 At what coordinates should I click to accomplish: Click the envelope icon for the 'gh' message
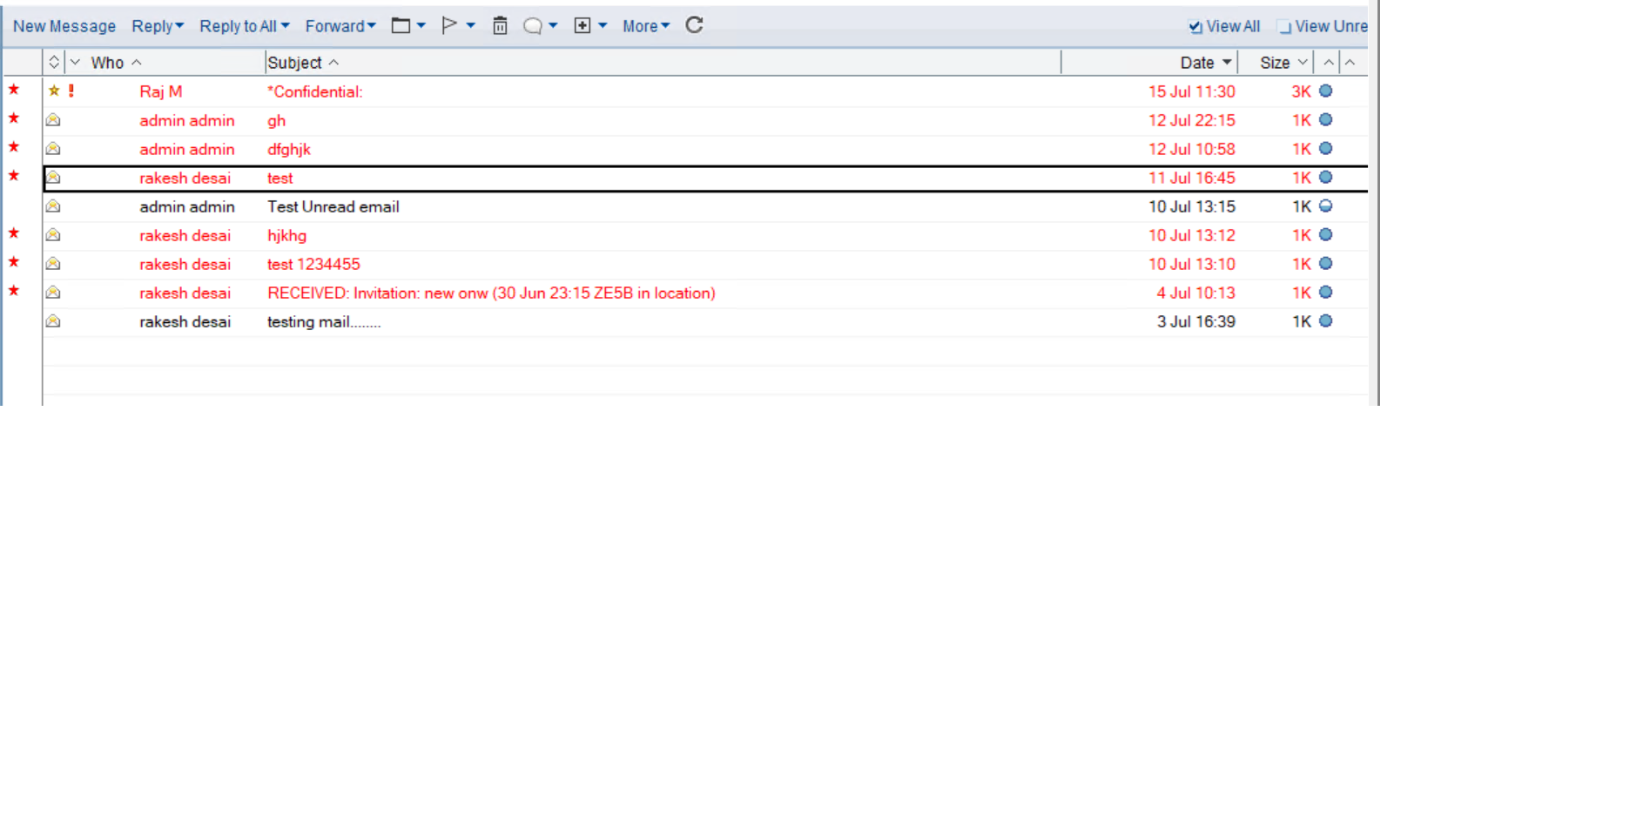click(x=53, y=120)
